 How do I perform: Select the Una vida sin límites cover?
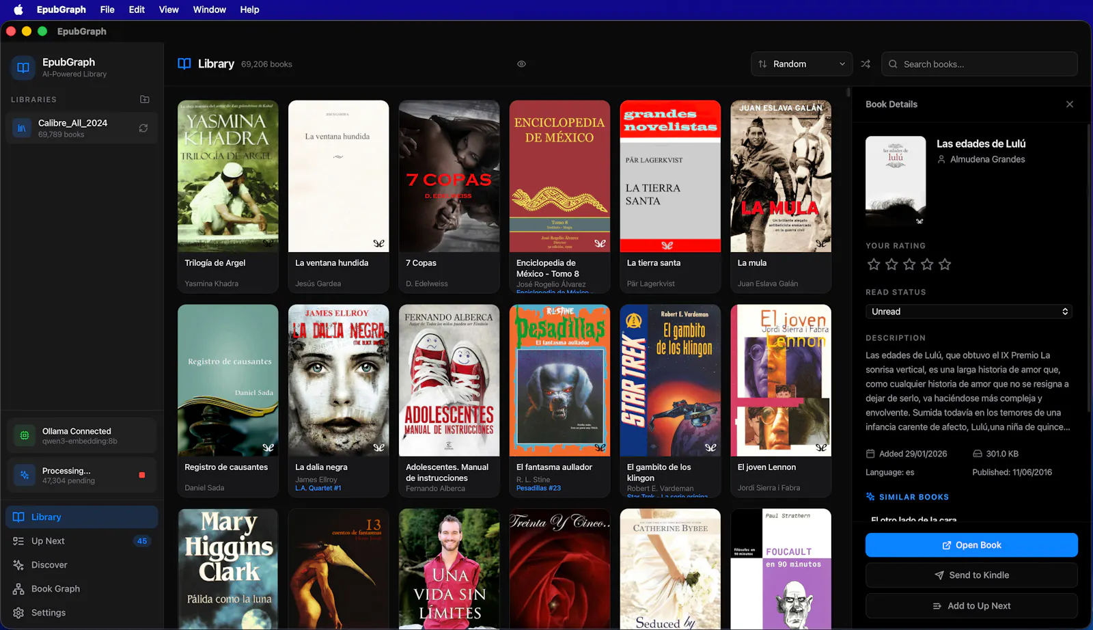pos(449,569)
